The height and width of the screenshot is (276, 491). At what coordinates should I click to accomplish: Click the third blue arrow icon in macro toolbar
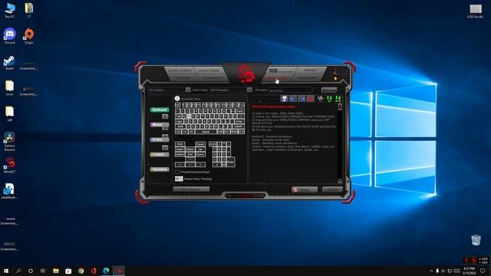302,99
